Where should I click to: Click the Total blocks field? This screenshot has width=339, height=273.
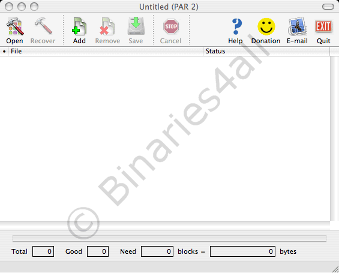click(x=43, y=251)
